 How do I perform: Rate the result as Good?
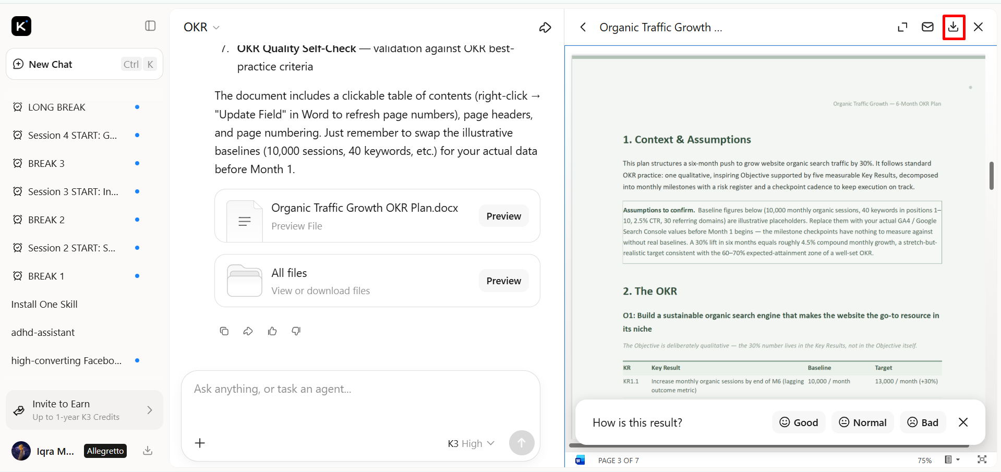(x=799, y=422)
